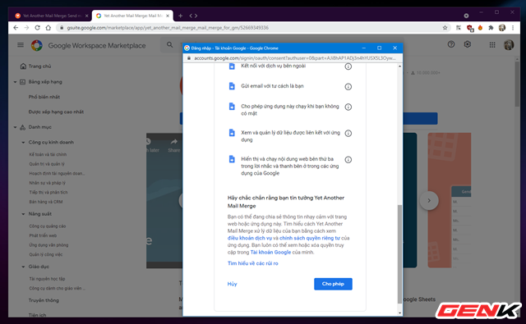Open Hoạch định tài nguyên doanh nghiệp category
Viewport: 526px width, 324px height.
[x=57, y=173]
